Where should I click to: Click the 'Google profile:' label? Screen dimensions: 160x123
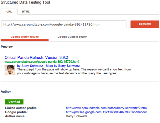tap(16, 112)
